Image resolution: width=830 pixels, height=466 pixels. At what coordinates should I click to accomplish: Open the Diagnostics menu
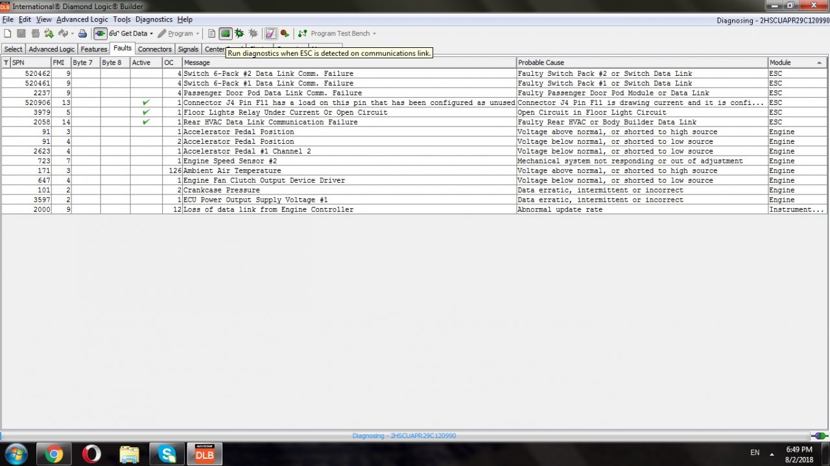(x=154, y=19)
